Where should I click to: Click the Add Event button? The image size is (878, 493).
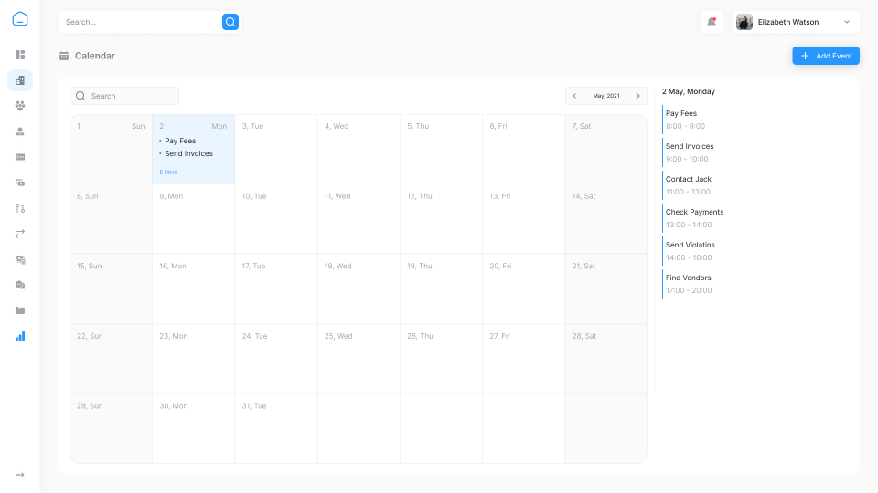coord(826,56)
